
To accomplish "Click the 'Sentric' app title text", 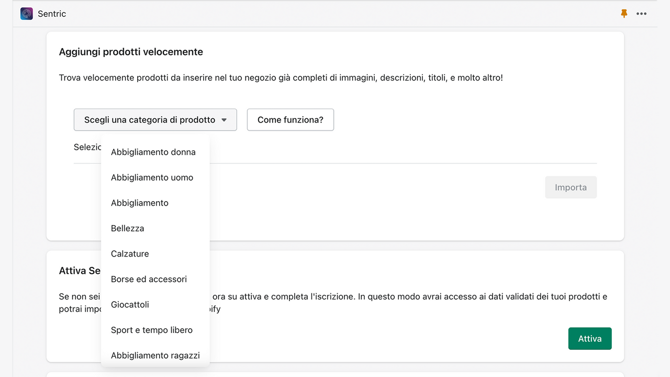I will (52, 14).
